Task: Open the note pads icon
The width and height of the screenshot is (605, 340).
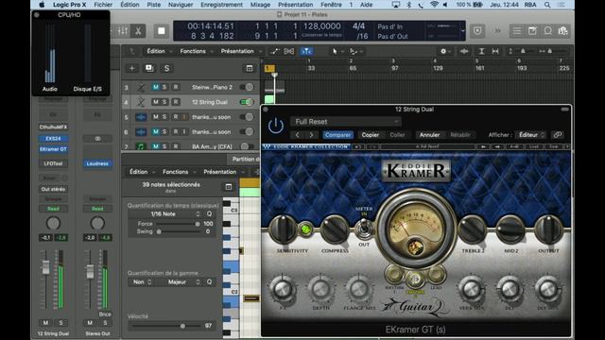Action: (x=532, y=31)
